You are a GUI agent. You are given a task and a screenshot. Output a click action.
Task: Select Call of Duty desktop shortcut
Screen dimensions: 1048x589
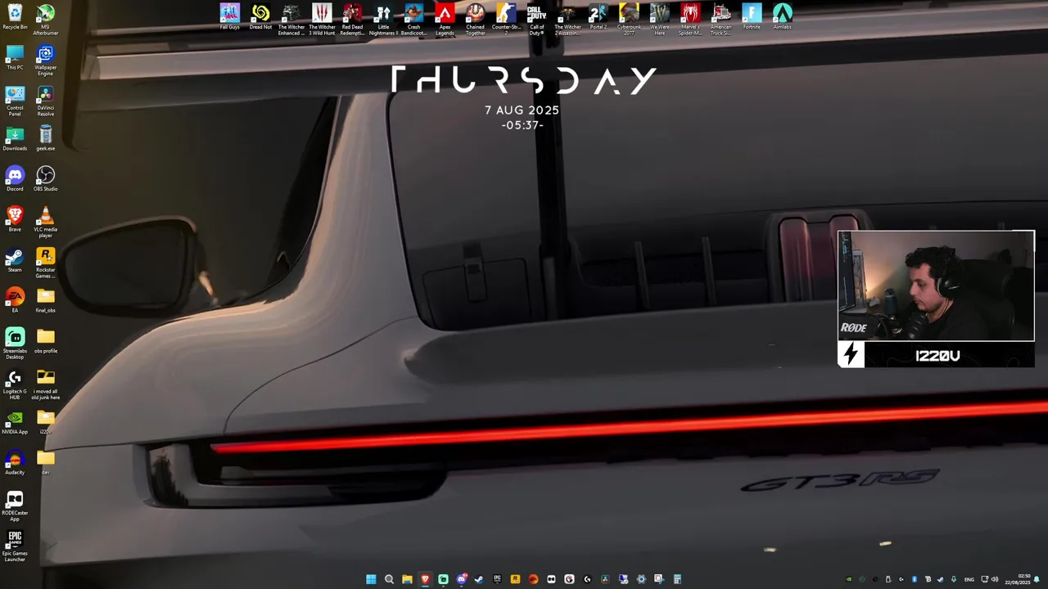[536, 20]
